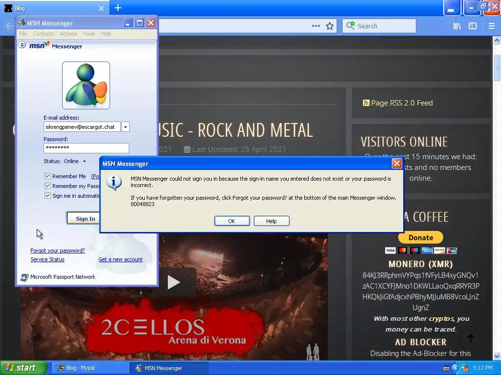Switch to MSN Messenger taskbar button
This screenshot has height=375, width=501.
coord(169,368)
